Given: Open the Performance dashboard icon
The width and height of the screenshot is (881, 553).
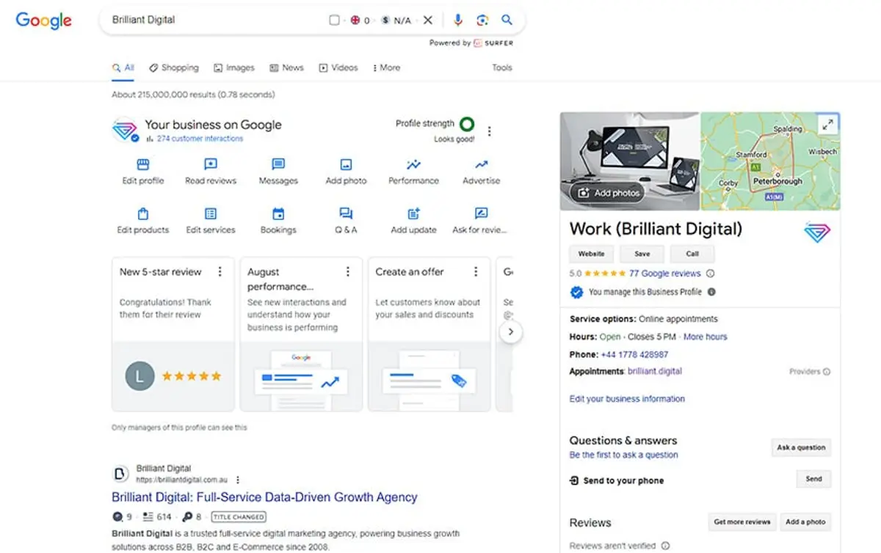Looking at the screenshot, I should click(413, 168).
